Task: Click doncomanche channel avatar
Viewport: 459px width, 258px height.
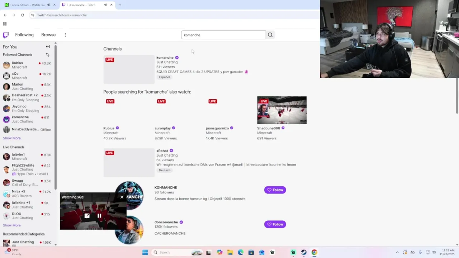Action: point(129,230)
